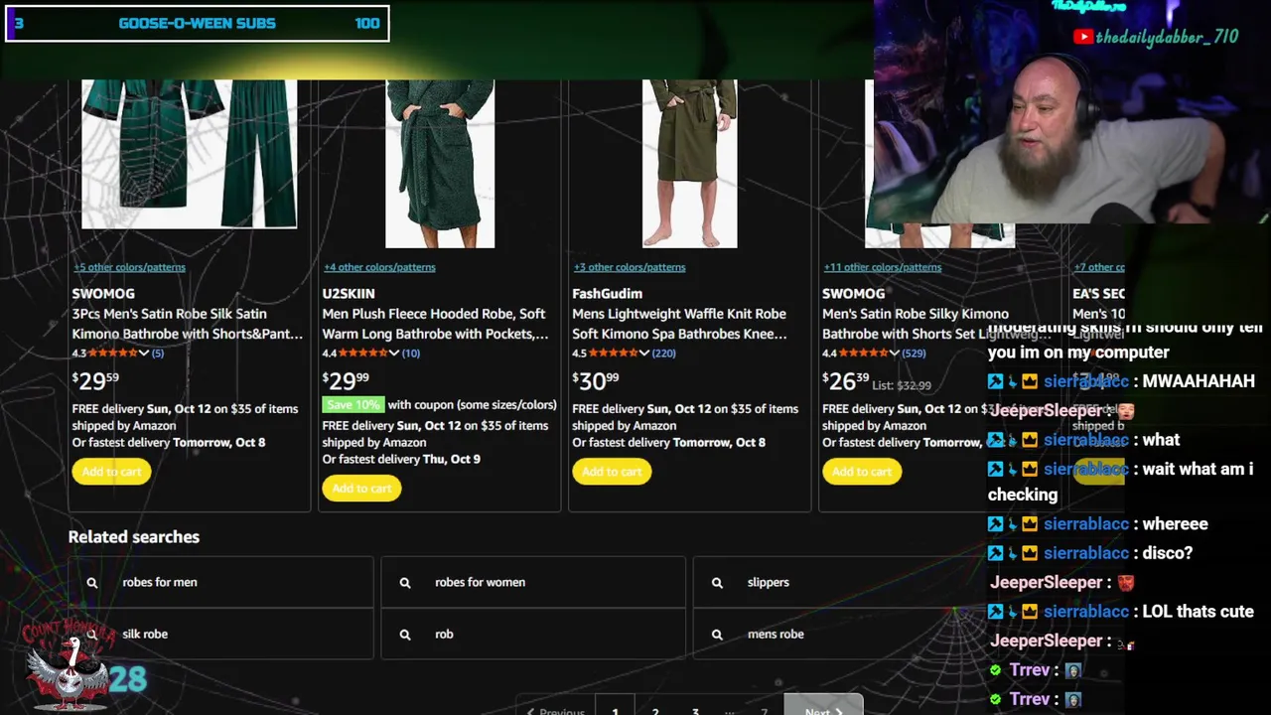
Task: Expand rating dropdown for SWOMOG 529-review robe
Action: (895, 354)
